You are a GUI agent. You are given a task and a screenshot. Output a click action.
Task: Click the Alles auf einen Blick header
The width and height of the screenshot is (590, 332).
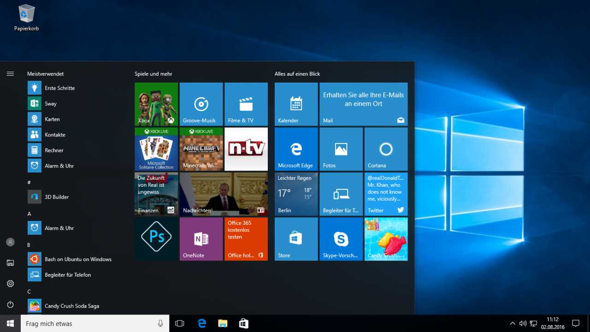click(297, 74)
